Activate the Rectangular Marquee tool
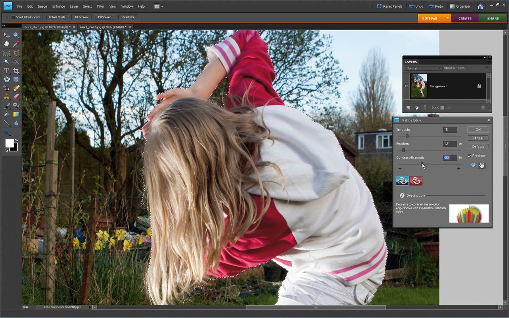 point(6,53)
